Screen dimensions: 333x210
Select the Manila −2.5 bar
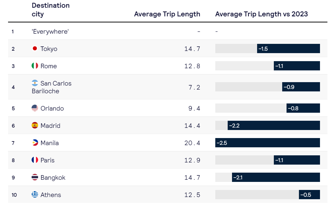point(268,143)
